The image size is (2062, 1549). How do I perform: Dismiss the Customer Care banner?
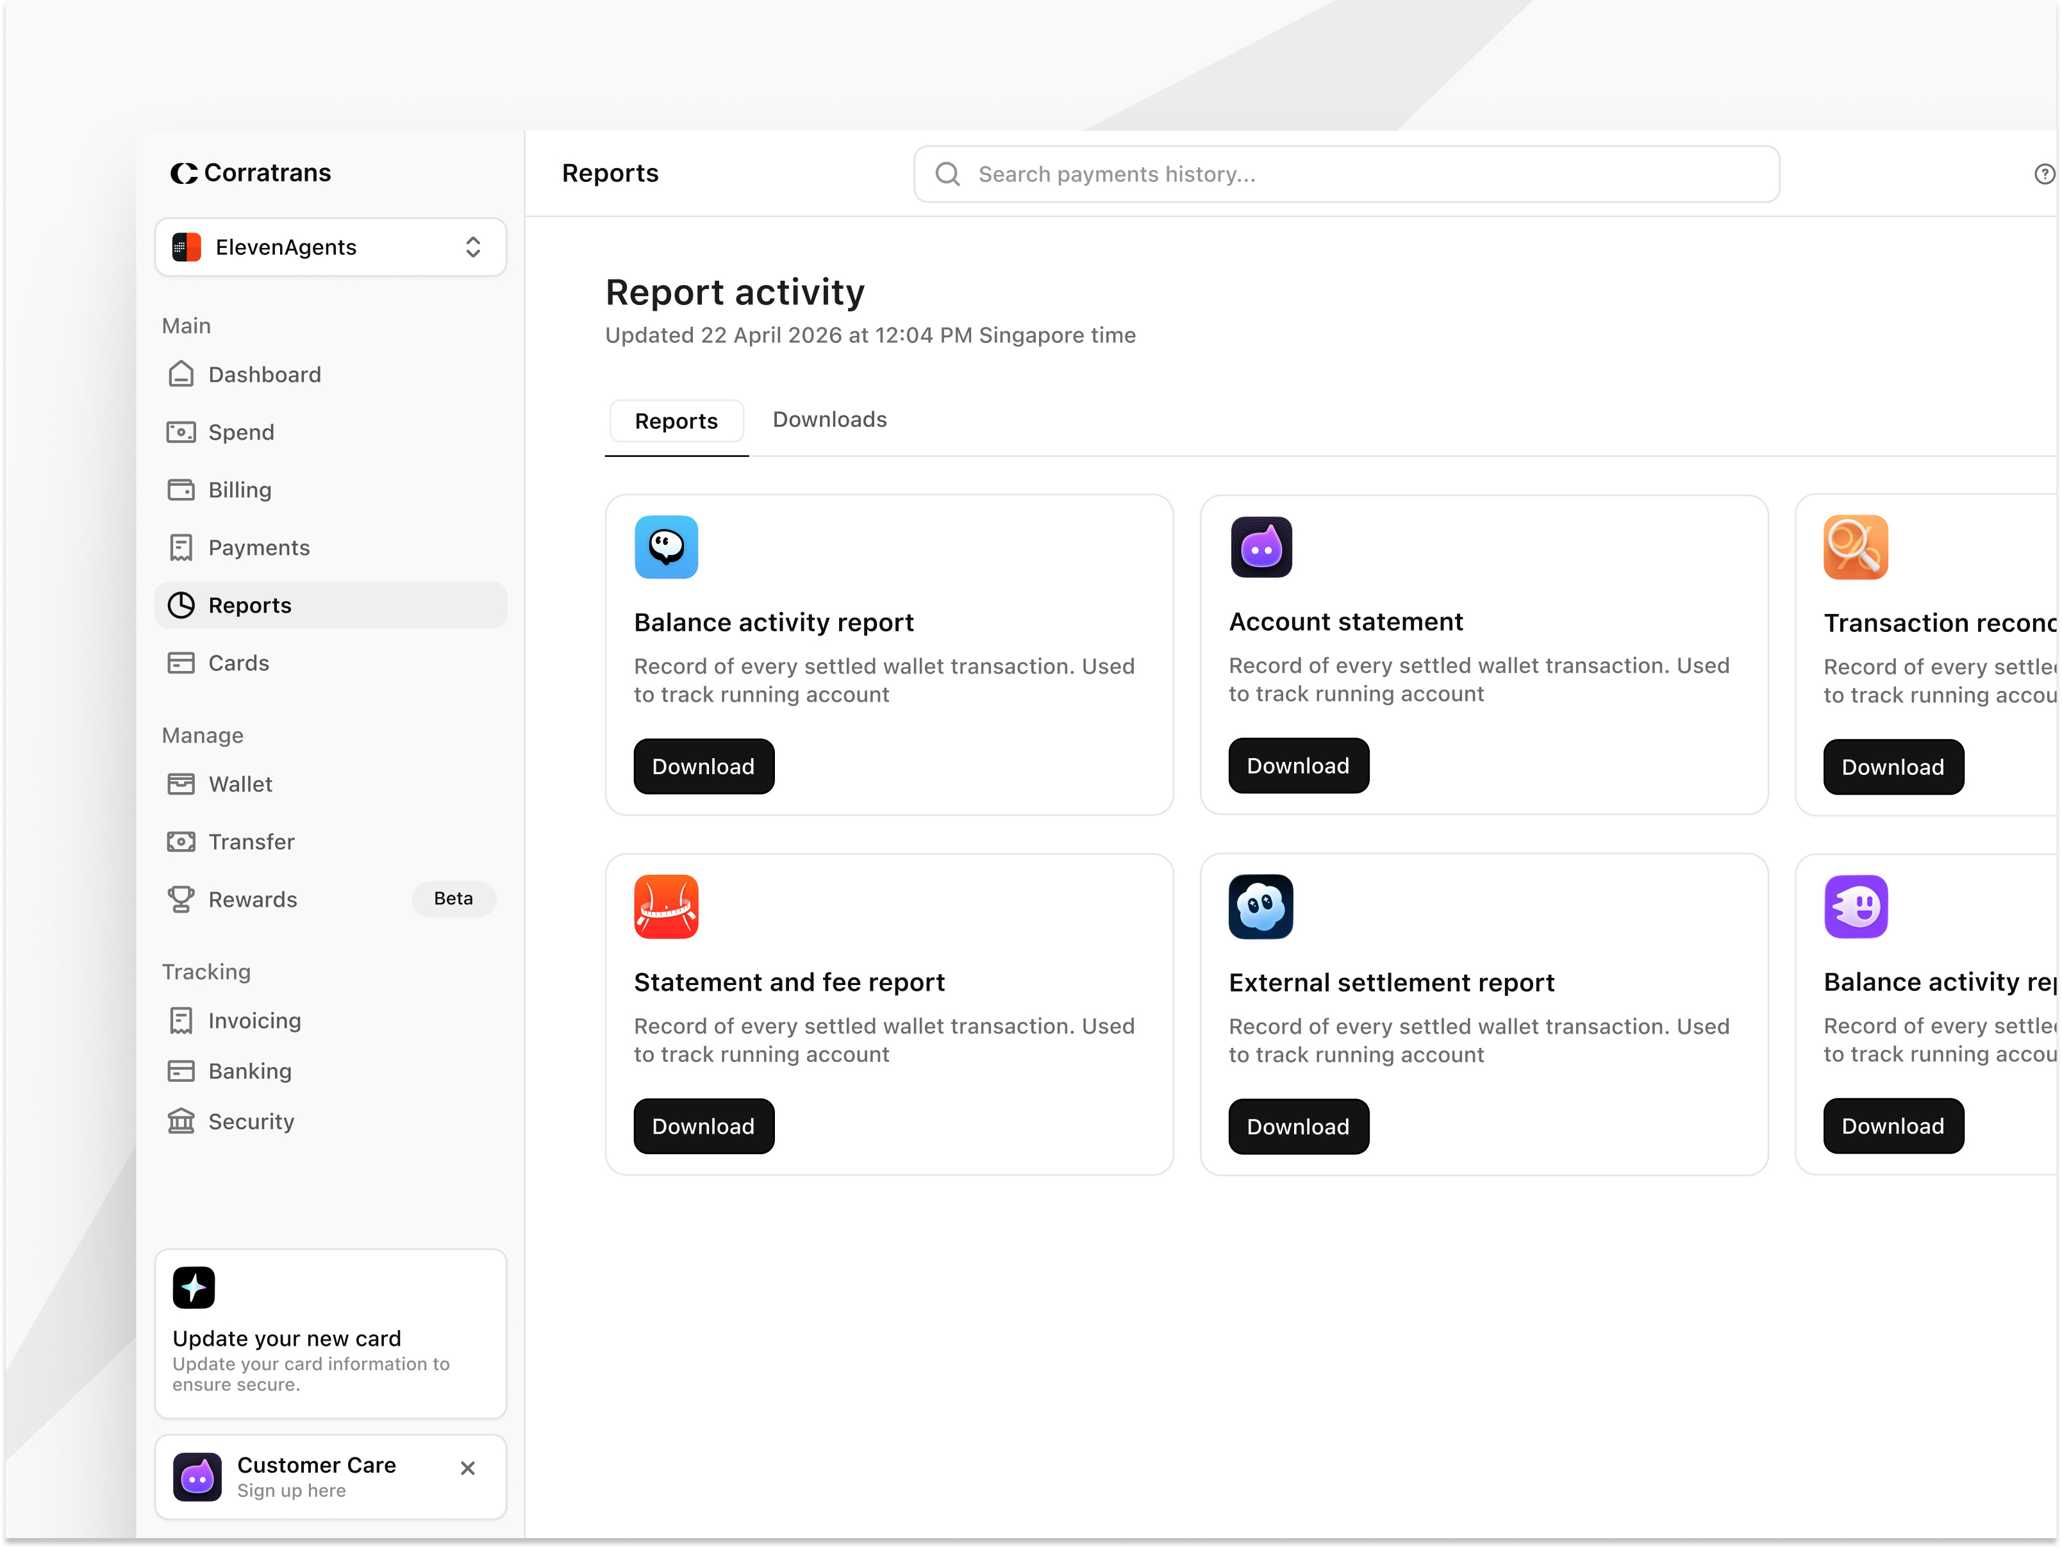(x=468, y=1468)
